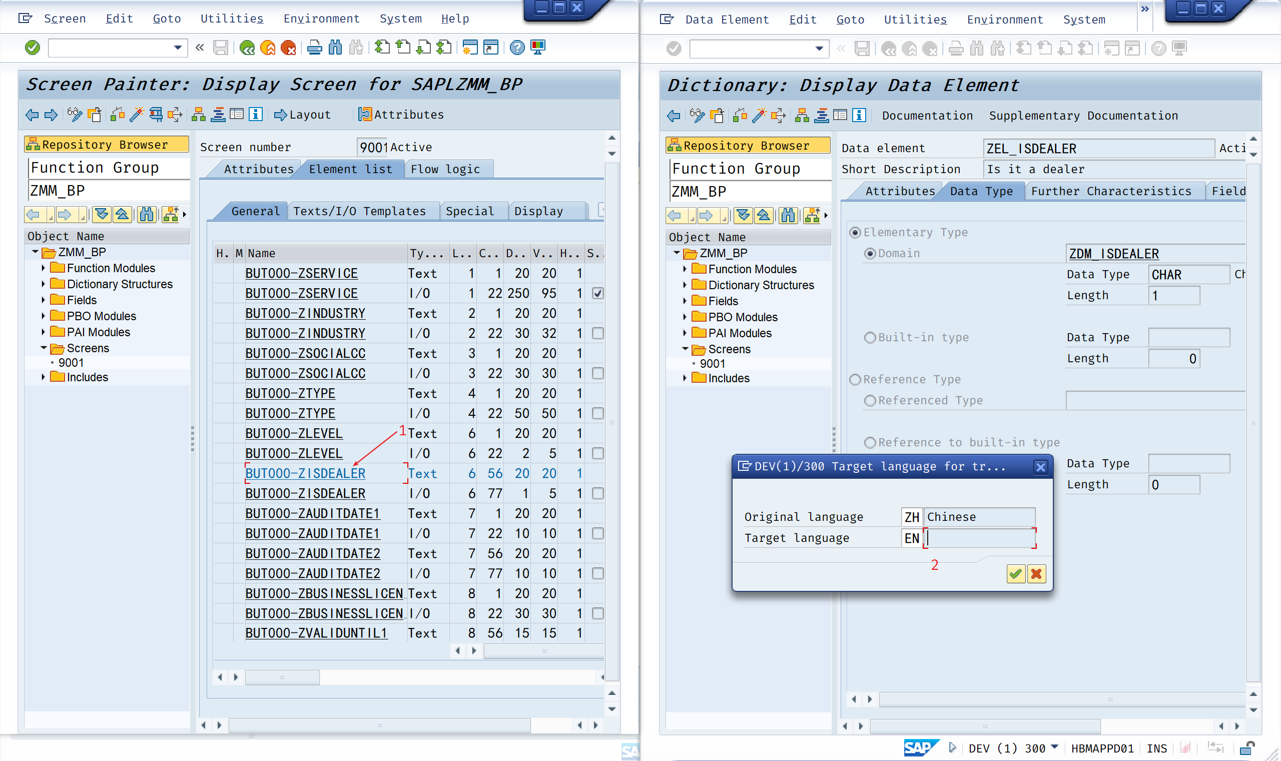Click Screen Painter bottom horizontal scrollbar
This screenshot has height=761, width=1281.
click(379, 725)
